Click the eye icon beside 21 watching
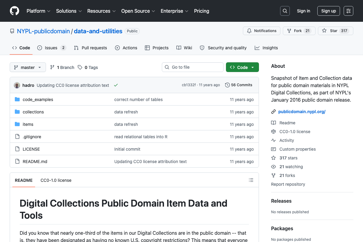The height and width of the screenshot is (242, 363). [x=273, y=167]
